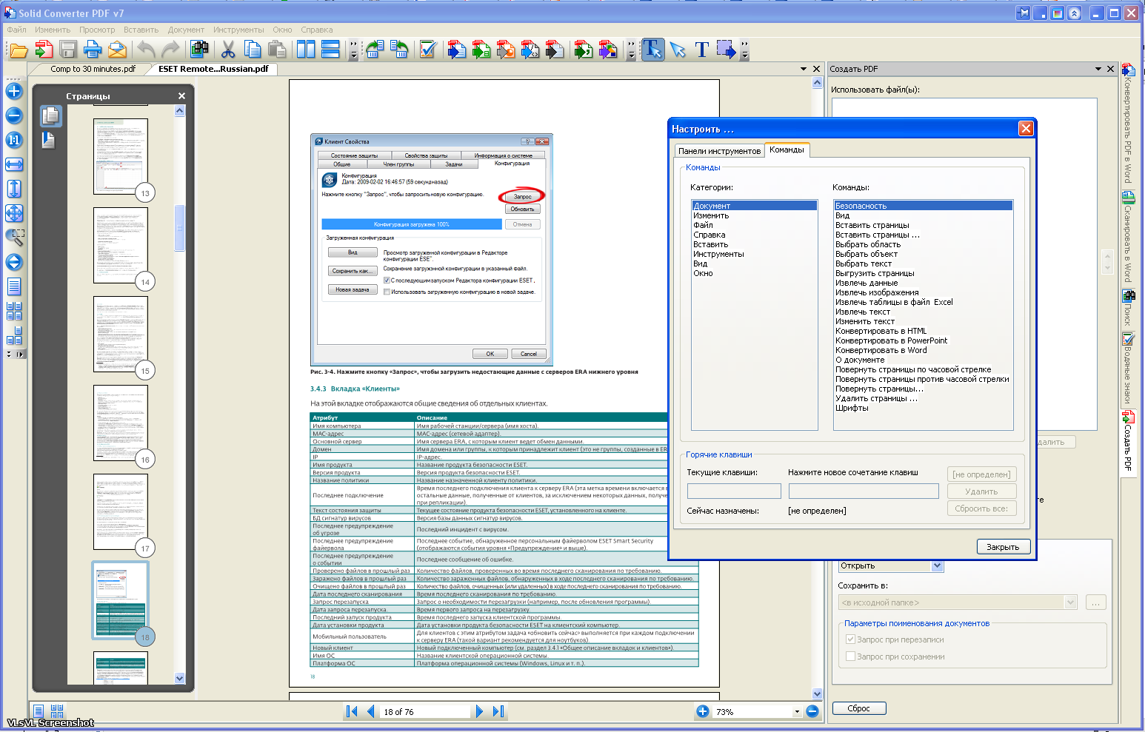Open the 73% zoom level dropdown
The image size is (1145, 732).
(x=797, y=712)
